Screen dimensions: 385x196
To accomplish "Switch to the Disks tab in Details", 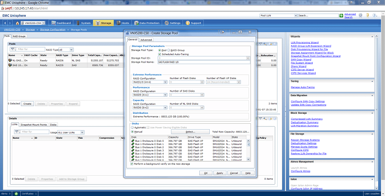I will (x=53, y=125).
